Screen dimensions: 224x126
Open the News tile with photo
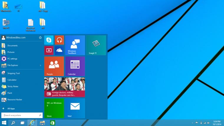[65, 87]
